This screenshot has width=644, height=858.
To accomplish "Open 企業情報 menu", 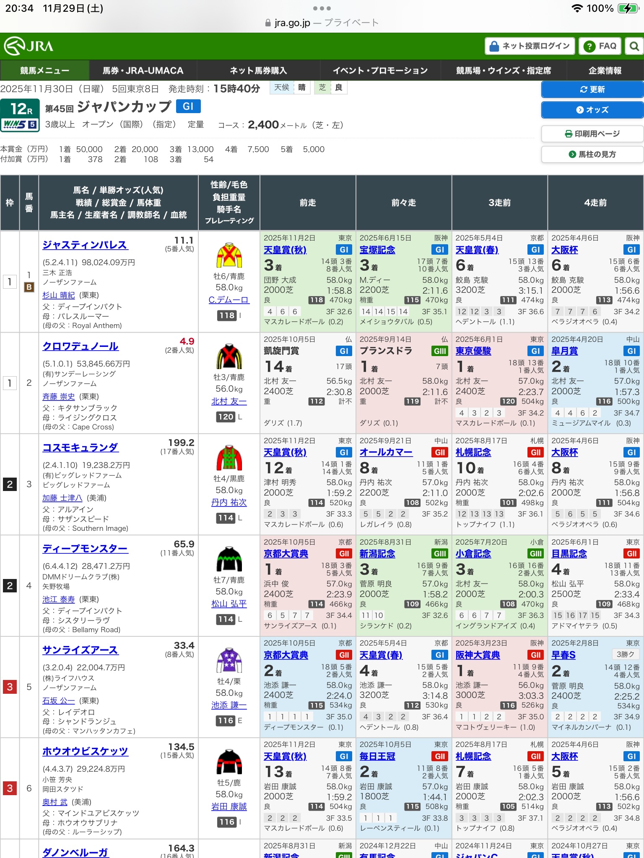I will [605, 70].
